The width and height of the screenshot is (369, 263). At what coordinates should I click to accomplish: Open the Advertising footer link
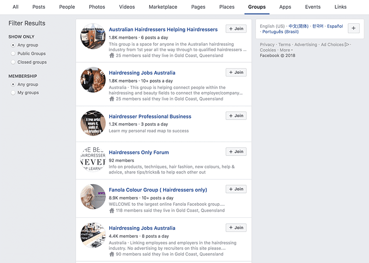306,44
